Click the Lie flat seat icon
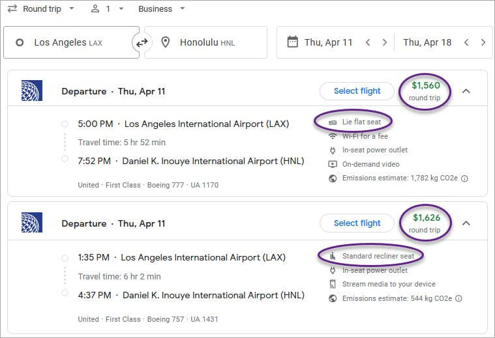The height and width of the screenshot is (338, 495). point(333,122)
